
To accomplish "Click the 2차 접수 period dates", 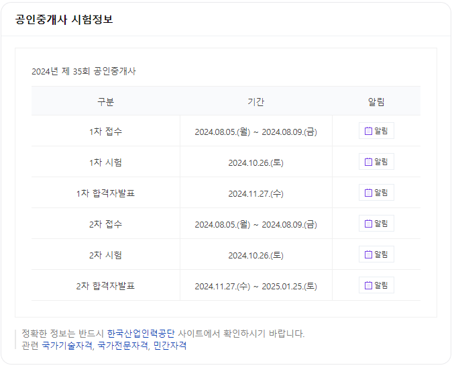I will tap(256, 225).
